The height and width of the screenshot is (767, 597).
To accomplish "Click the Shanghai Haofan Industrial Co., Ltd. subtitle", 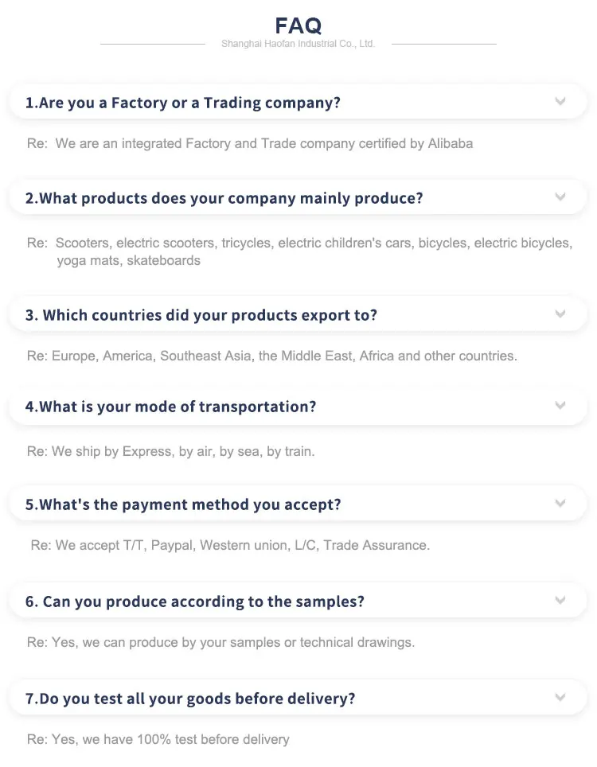I will (298, 45).
